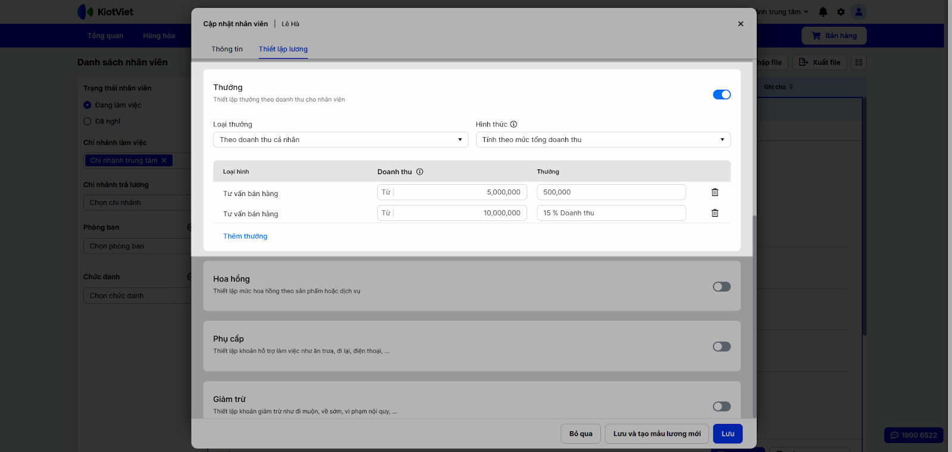Switch to the Thông tin tab
The image size is (952, 452).
(x=227, y=49)
